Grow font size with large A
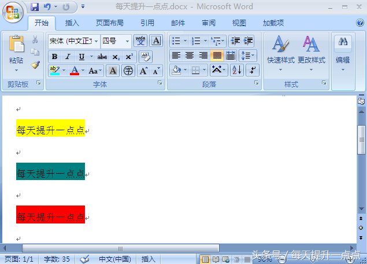This screenshot has width=367, height=264. [143, 71]
